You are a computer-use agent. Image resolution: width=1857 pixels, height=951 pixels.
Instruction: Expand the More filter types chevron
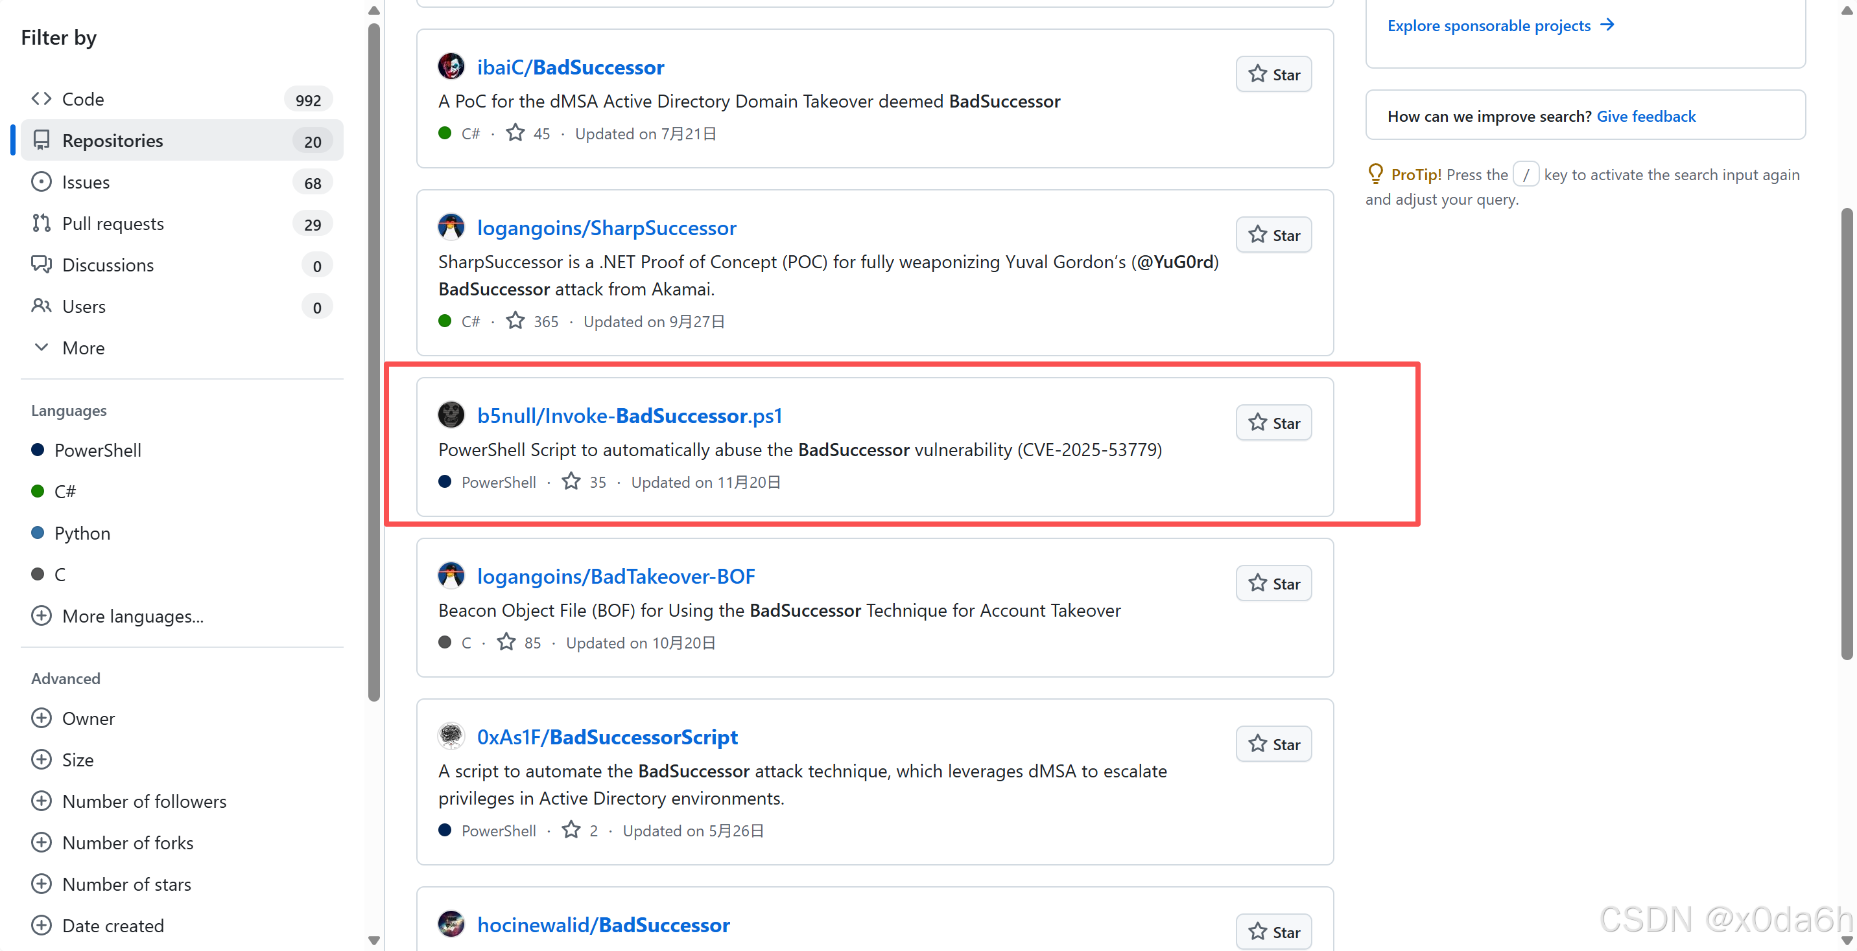[41, 347]
